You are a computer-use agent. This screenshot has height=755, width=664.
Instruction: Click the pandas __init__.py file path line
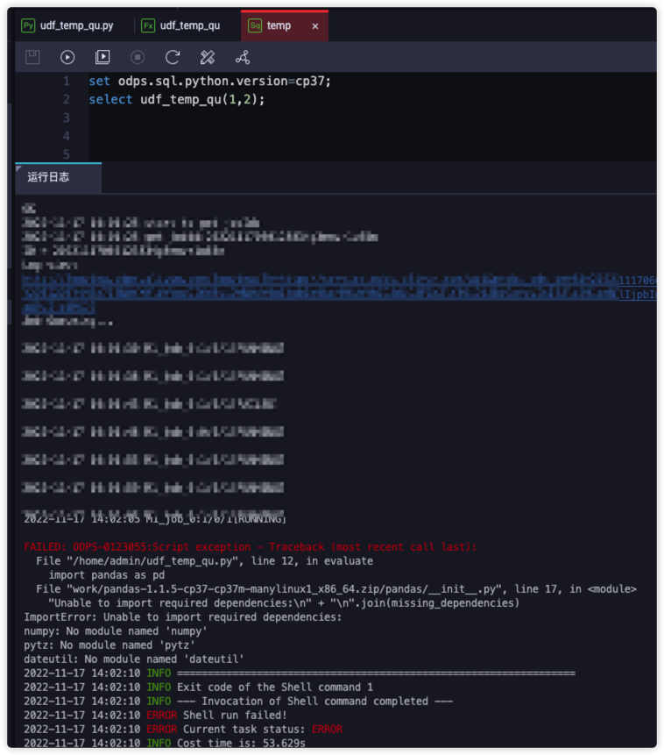point(336,589)
